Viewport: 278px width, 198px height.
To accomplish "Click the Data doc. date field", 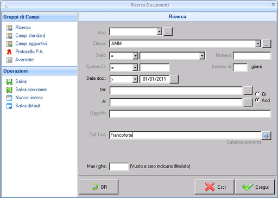I will tap(154, 79).
